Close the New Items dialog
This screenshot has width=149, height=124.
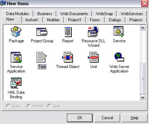pos(145,3)
